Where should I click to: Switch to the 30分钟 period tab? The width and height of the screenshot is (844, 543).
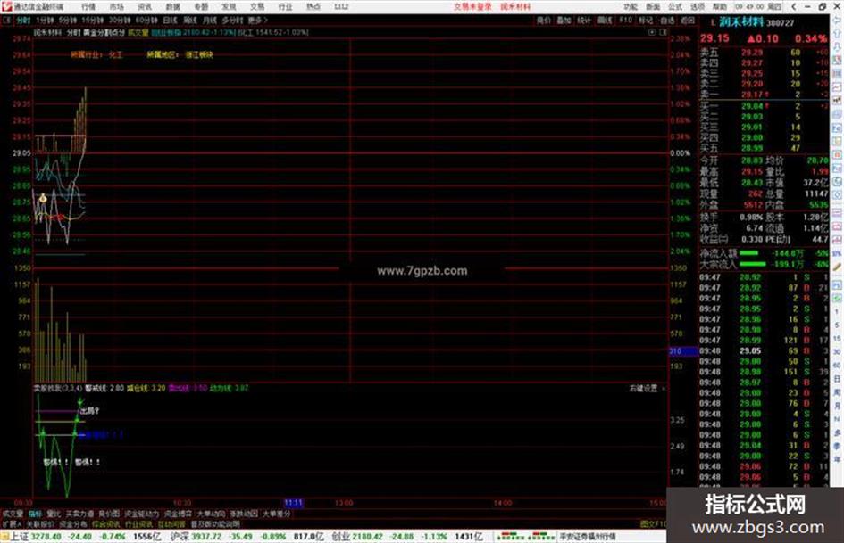tap(120, 20)
